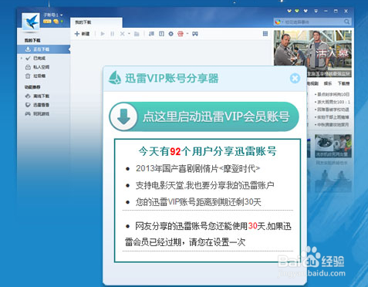368x287 pixels.
Task: Click the sort order toolbar icon
Action: [x=151, y=34]
